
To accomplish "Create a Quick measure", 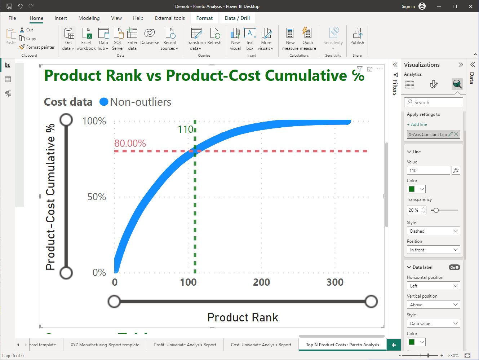I will click(x=308, y=39).
